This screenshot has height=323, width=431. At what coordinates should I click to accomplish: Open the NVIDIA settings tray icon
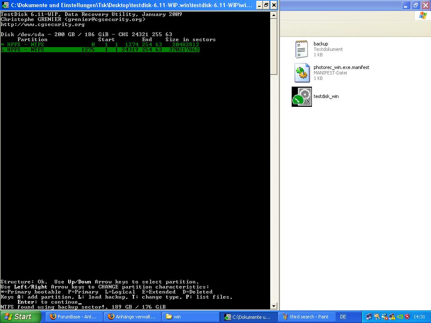(400, 317)
